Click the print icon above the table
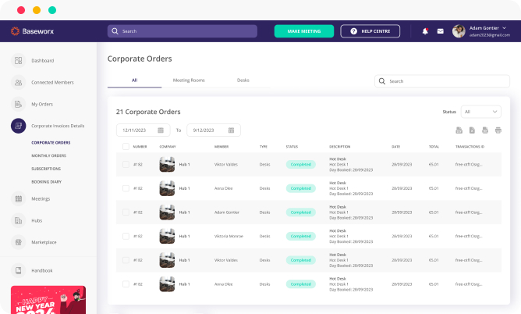521x314 pixels. click(x=498, y=130)
